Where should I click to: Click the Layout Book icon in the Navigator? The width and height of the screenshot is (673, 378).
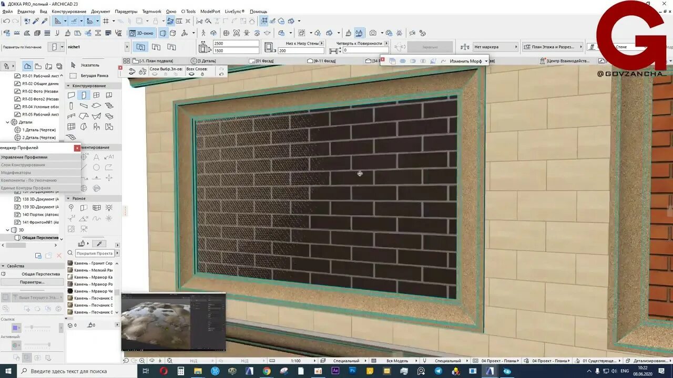(x=49, y=66)
